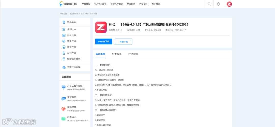Open the 关于我们 menu
The width and height of the screenshot is (275, 127).
(x=156, y=4)
